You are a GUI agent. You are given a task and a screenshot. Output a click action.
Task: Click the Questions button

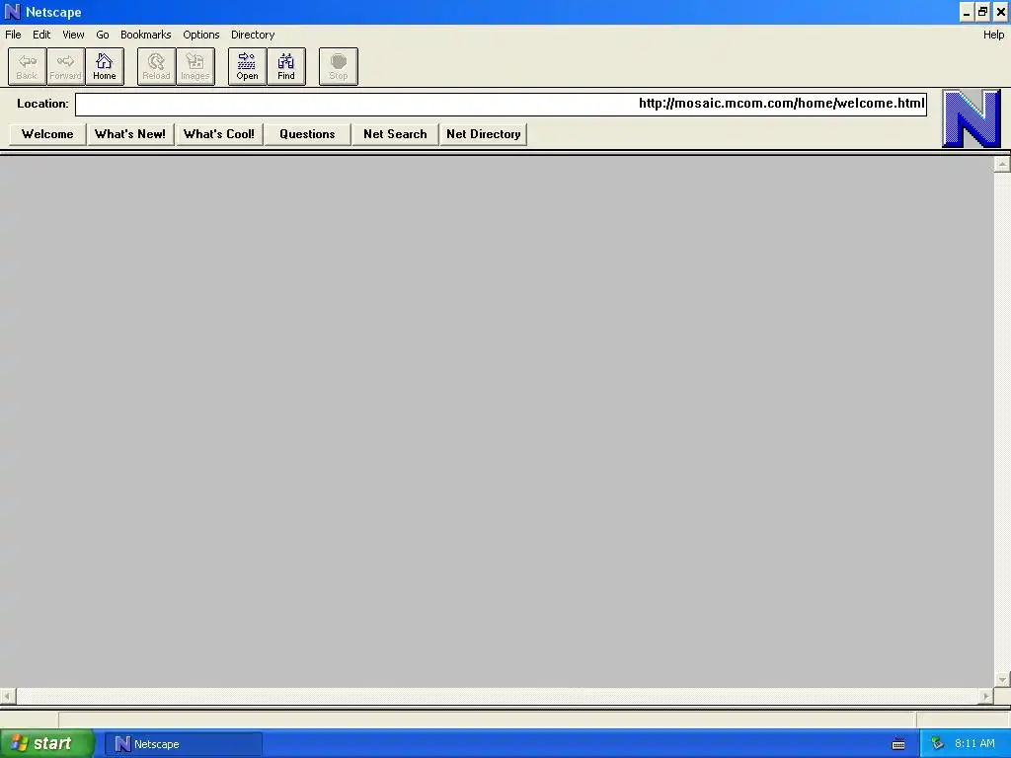(308, 134)
